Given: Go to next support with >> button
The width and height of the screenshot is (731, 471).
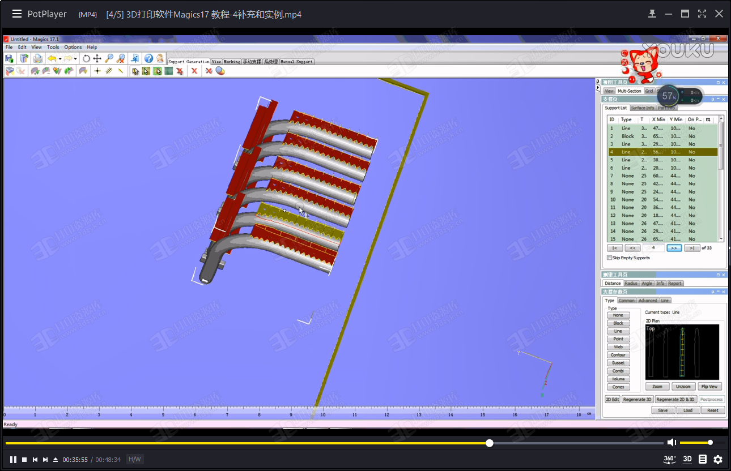Looking at the screenshot, I should pyautogui.click(x=674, y=248).
